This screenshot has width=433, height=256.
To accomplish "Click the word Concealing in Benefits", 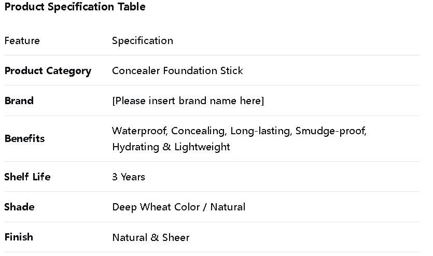I will (199, 131).
